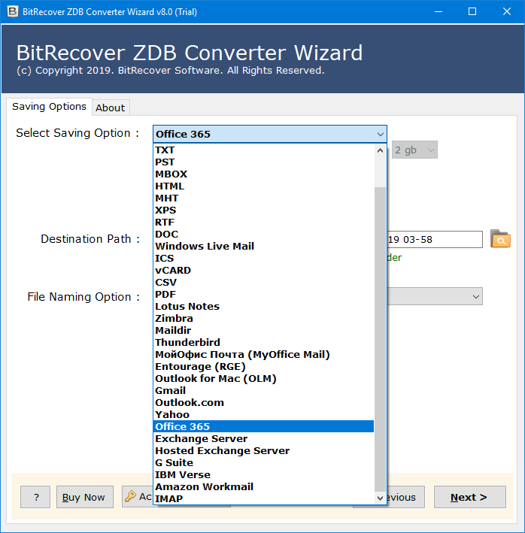525x533 pixels.
Task: Click the partially hidden Previous button
Action: [x=405, y=497]
